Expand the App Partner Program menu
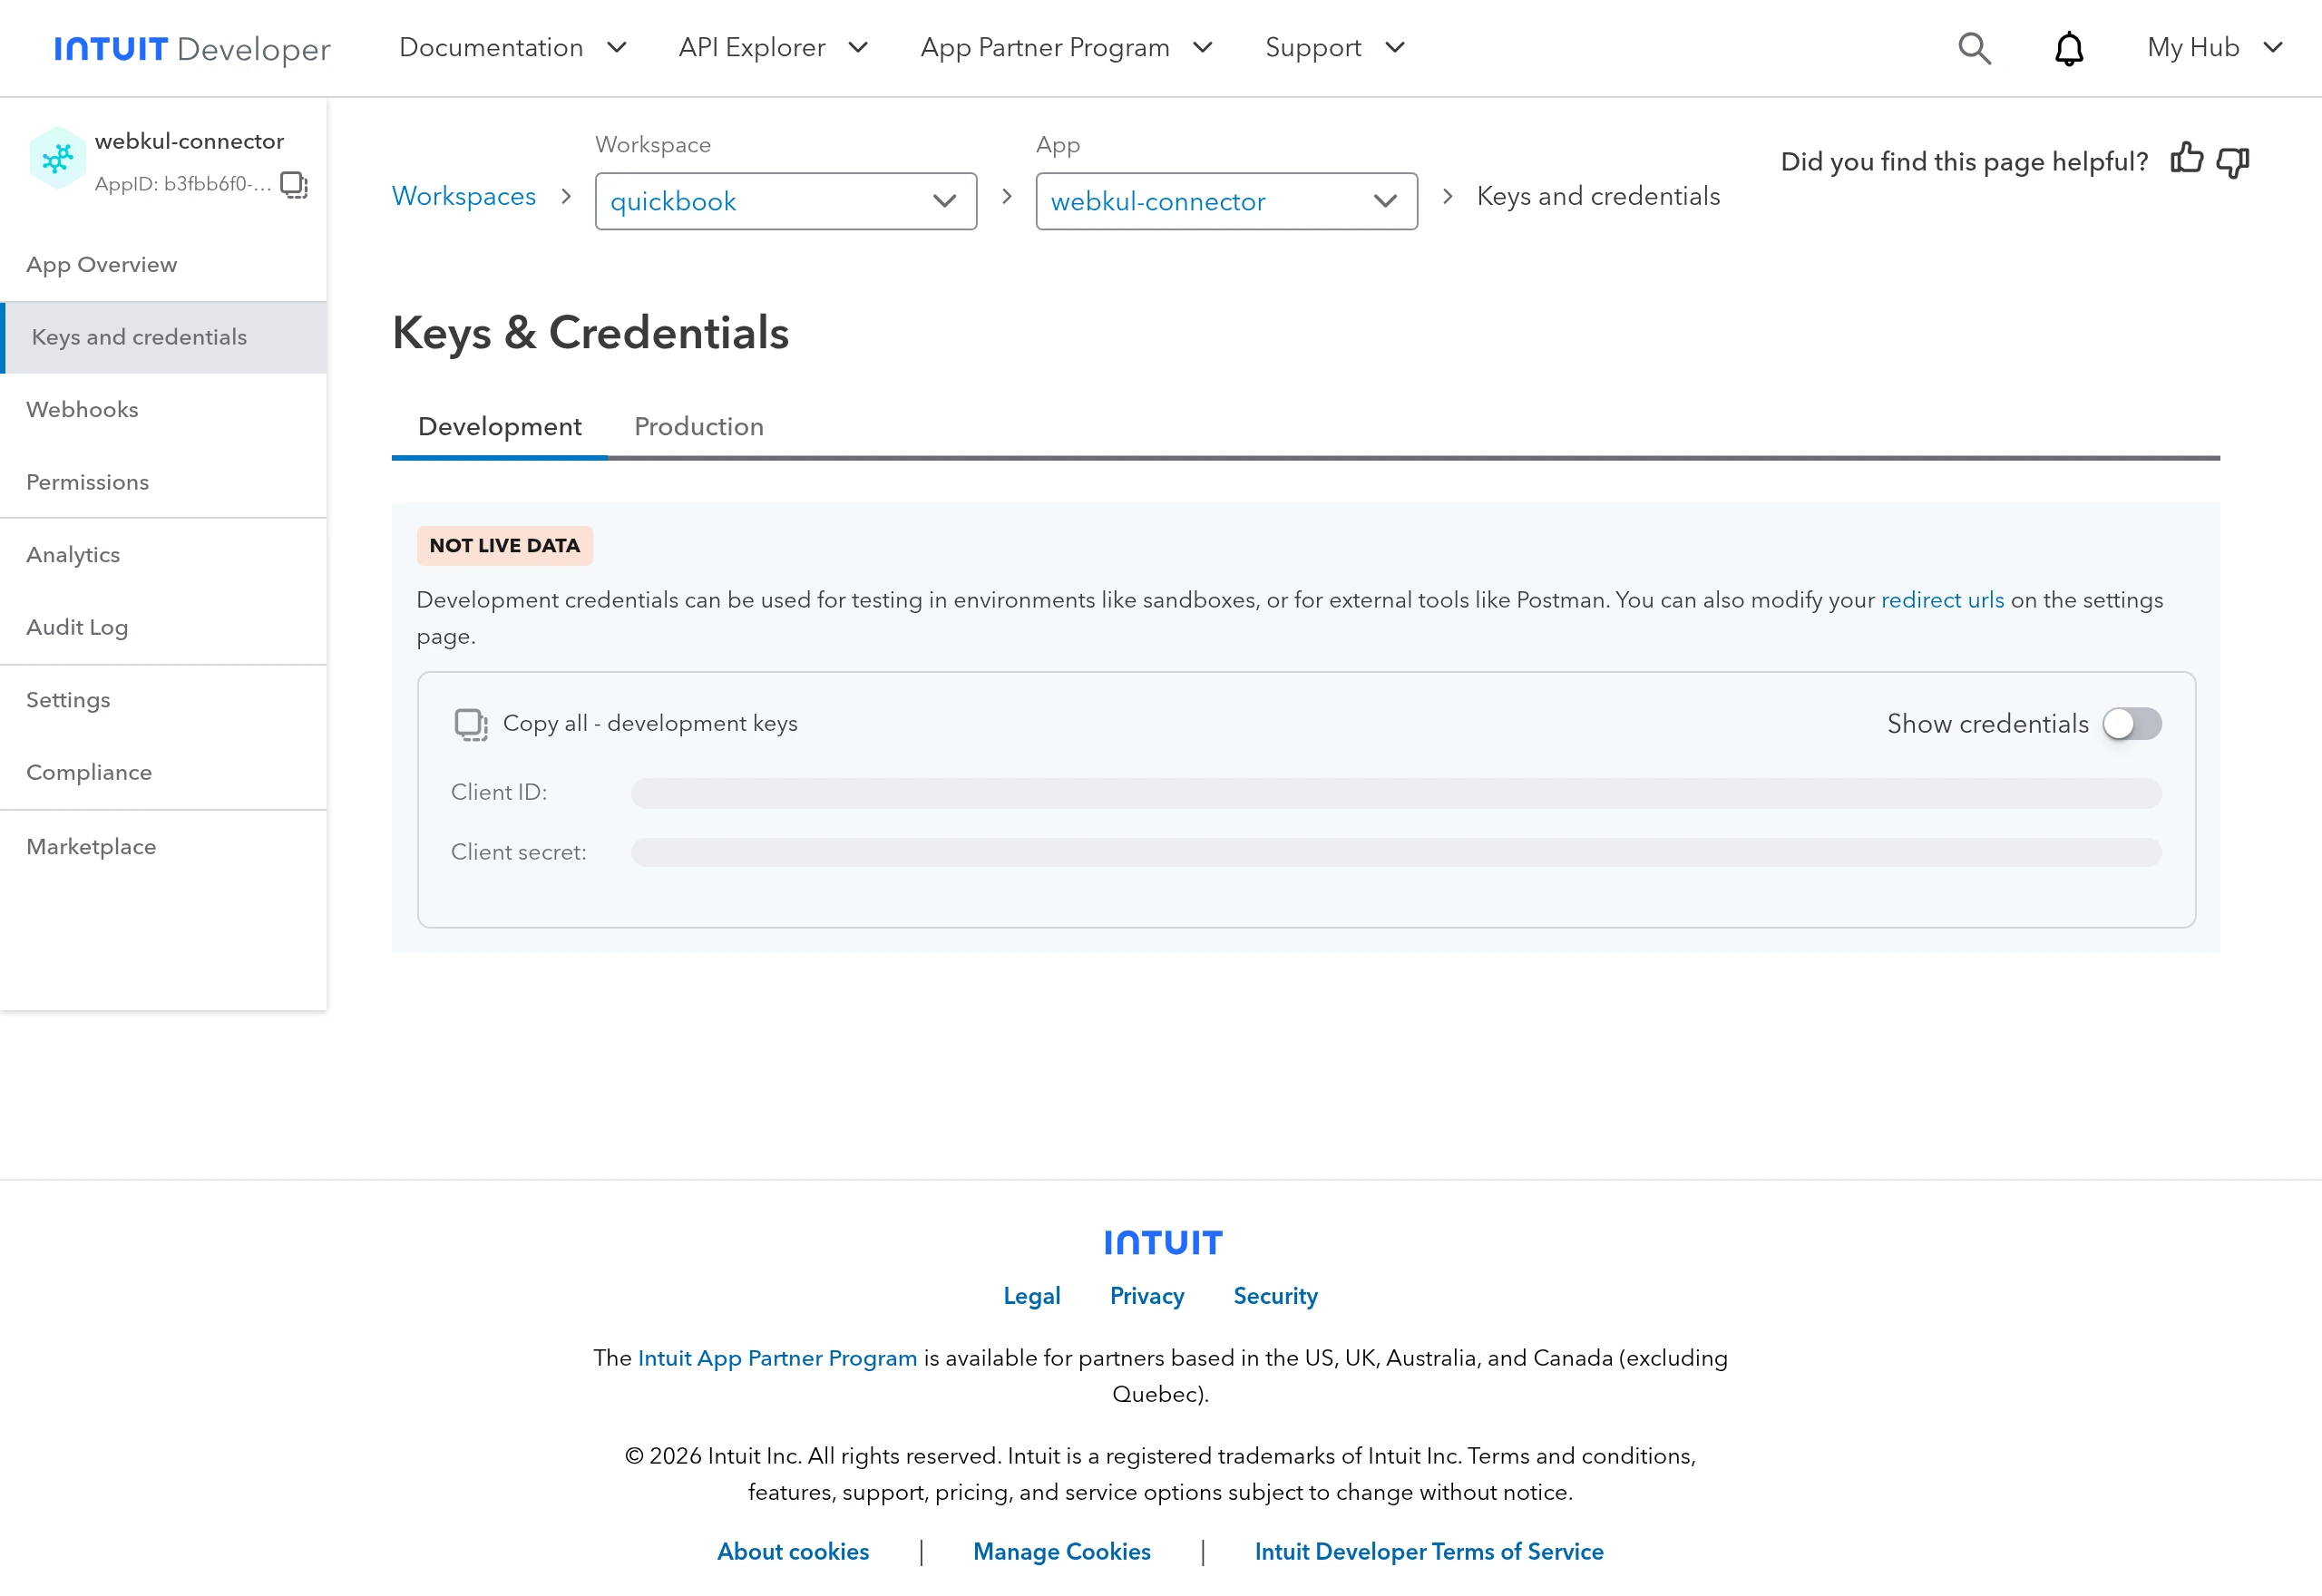The image size is (2322, 1596). tap(1066, 48)
